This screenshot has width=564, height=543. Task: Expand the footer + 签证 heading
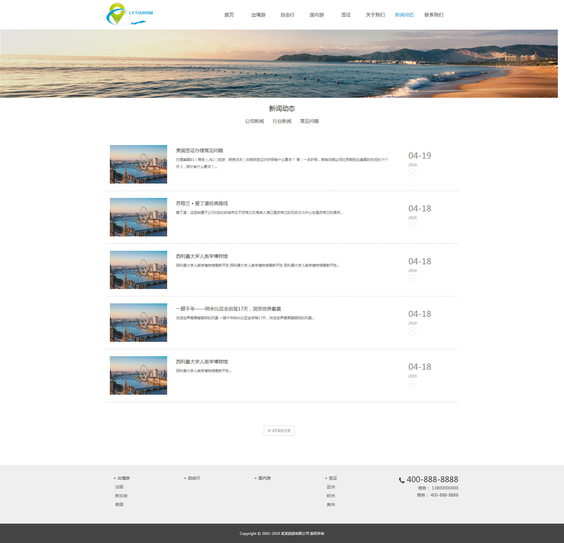331,478
